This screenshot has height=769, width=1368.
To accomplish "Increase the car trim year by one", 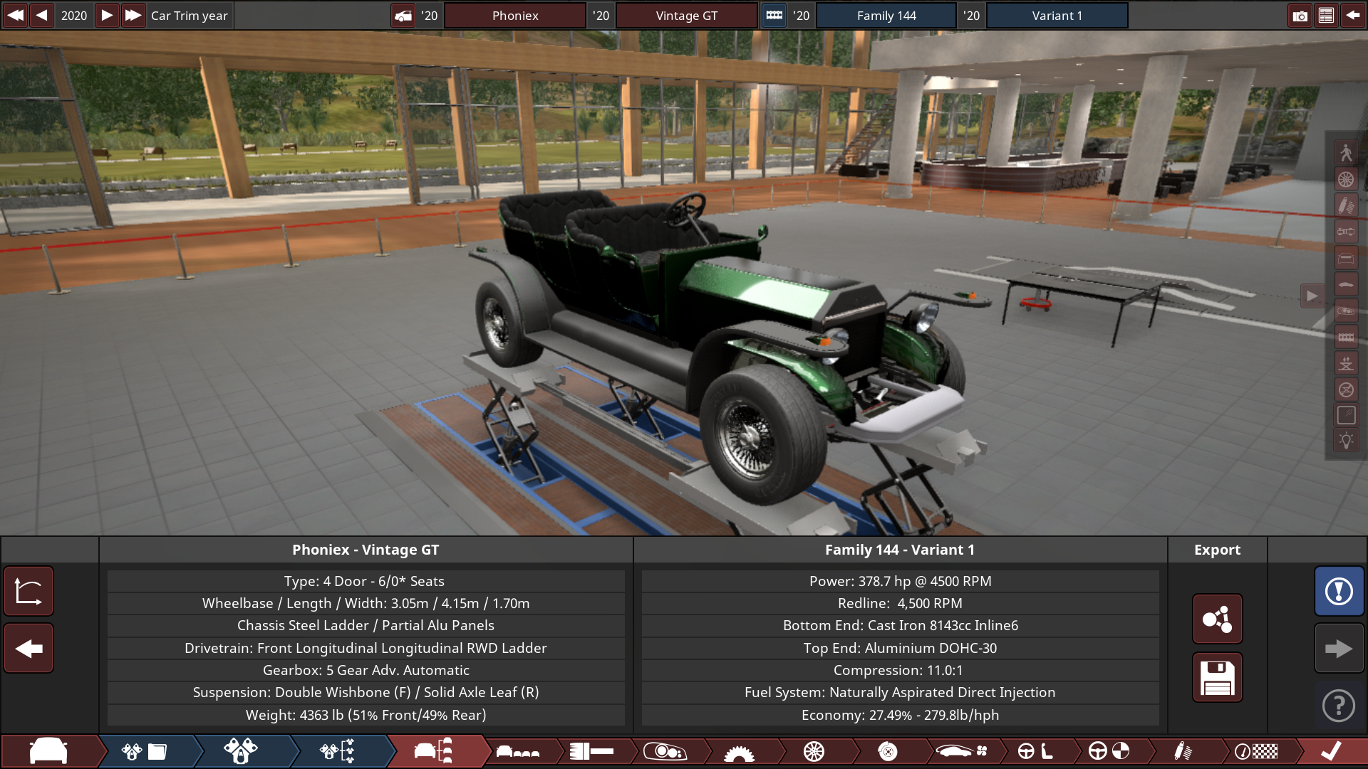I will coord(106,15).
